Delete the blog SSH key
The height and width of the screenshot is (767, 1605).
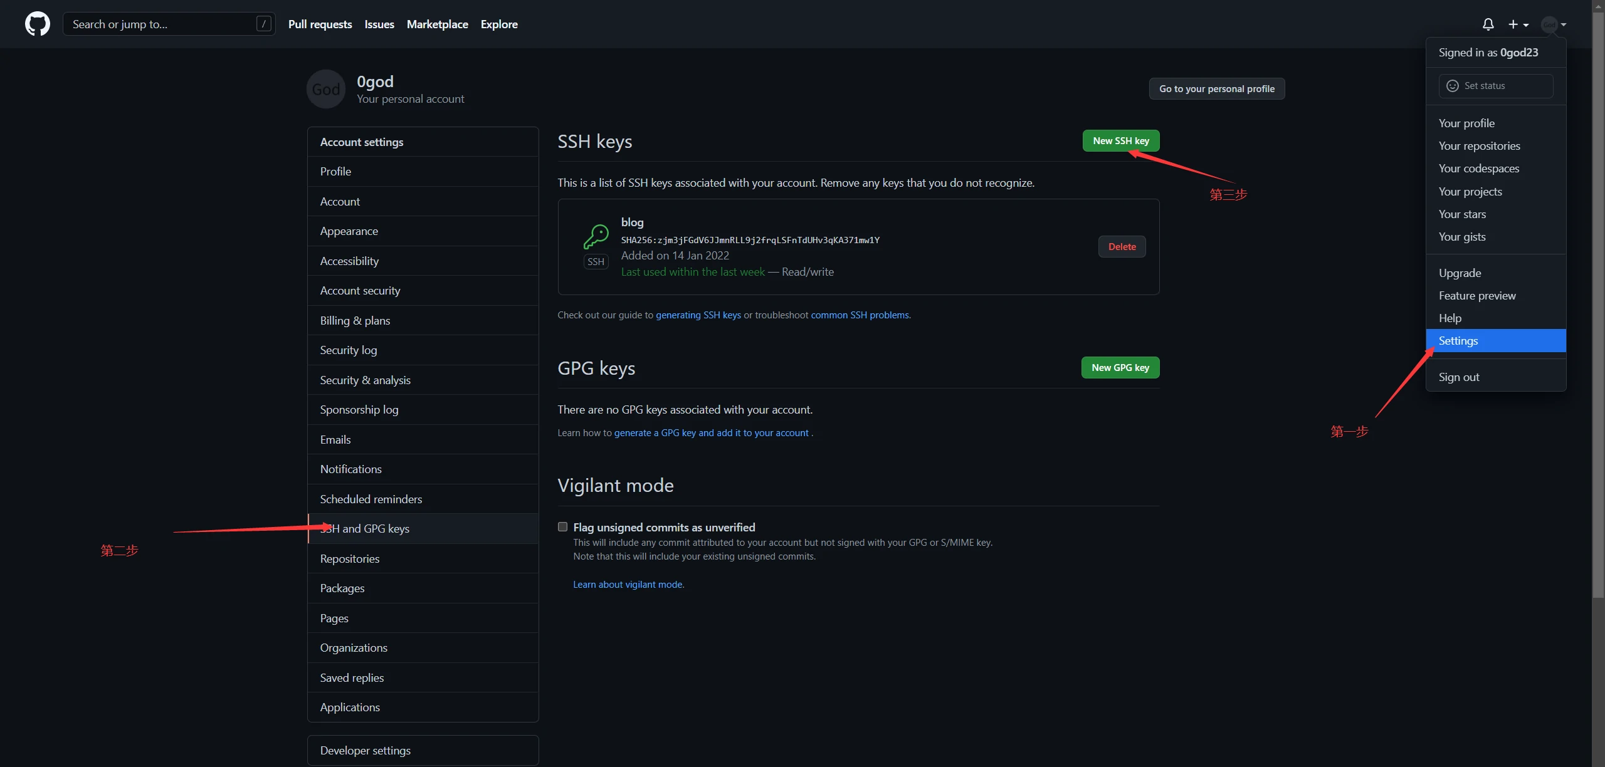pos(1122,247)
